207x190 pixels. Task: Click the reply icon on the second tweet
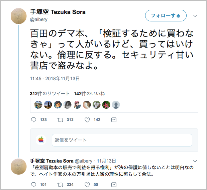(33, 184)
